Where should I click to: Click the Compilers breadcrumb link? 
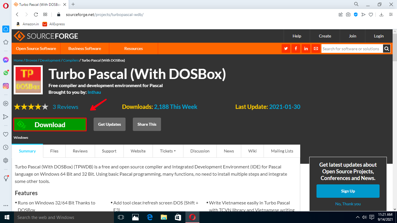(71, 60)
